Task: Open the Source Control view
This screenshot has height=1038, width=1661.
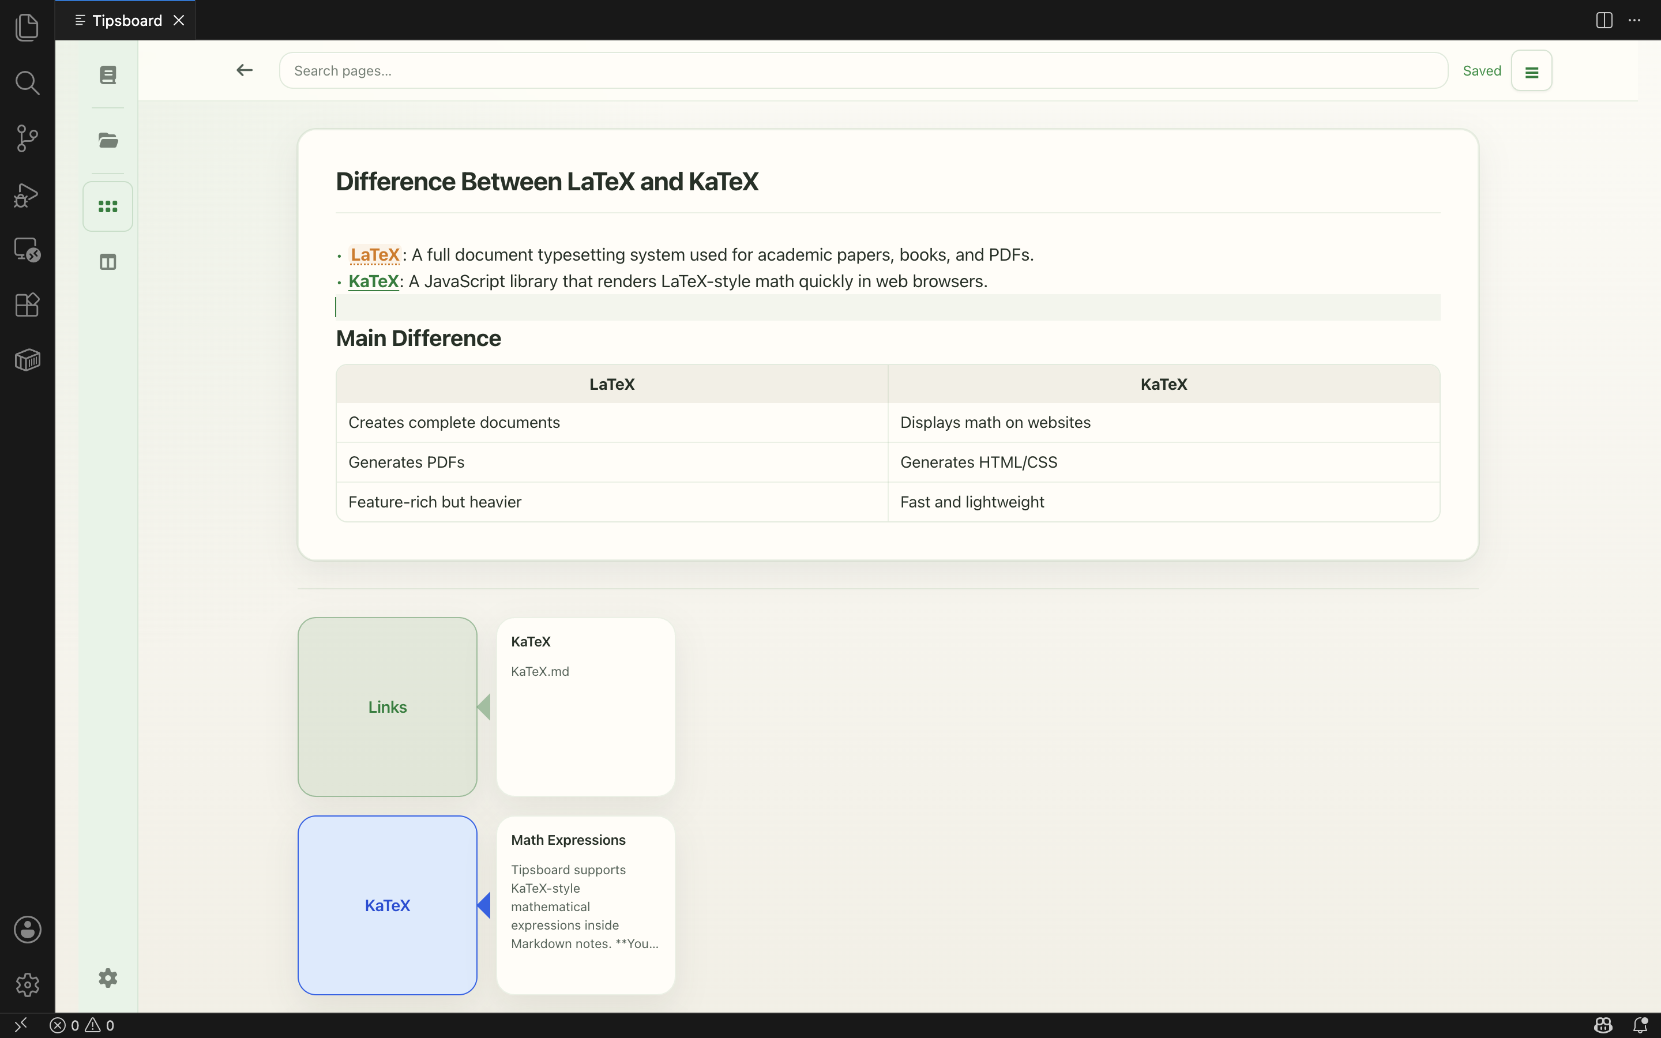Action: pos(27,138)
